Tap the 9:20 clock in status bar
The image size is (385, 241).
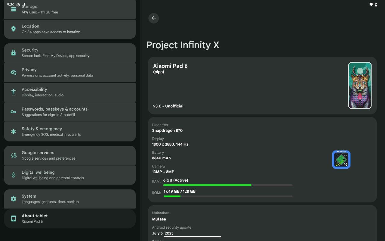point(11,5)
